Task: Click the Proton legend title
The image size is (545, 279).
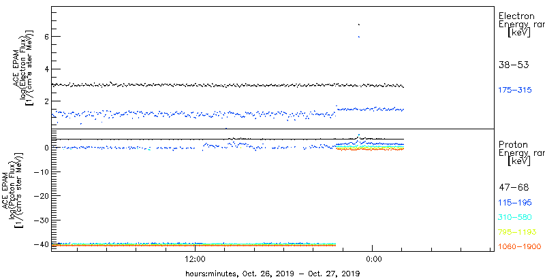Action: 513,144
